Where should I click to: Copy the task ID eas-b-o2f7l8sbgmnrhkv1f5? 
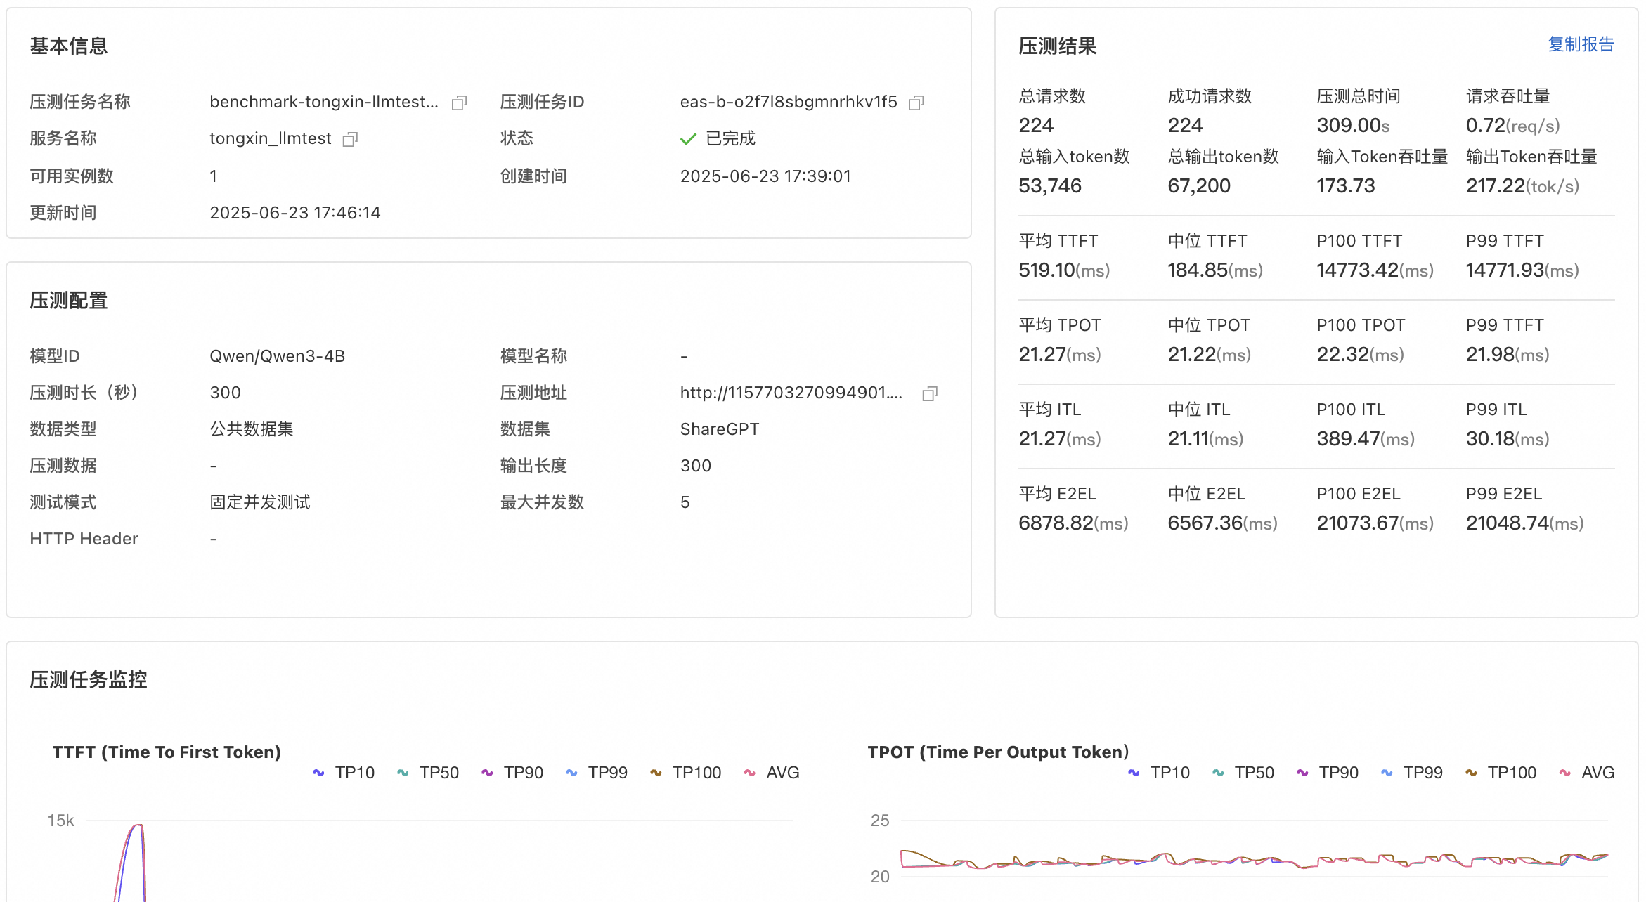[916, 103]
